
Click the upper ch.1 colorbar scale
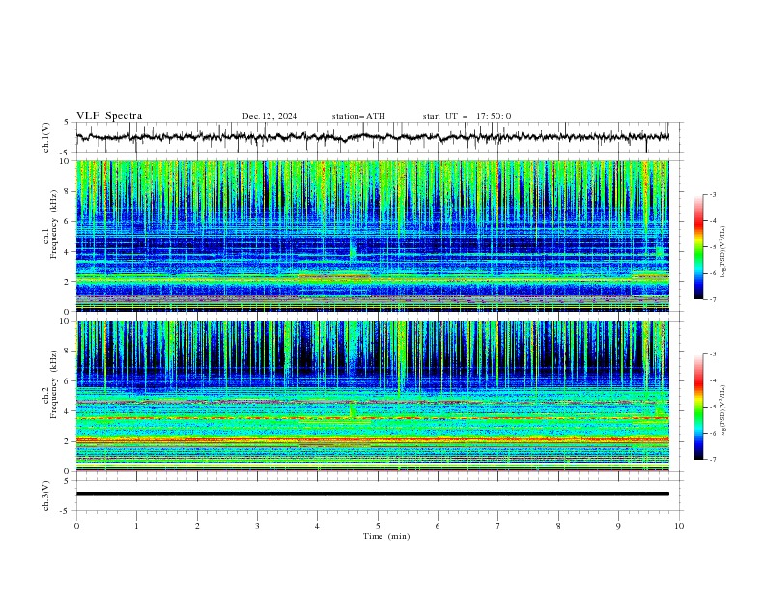tap(699, 247)
